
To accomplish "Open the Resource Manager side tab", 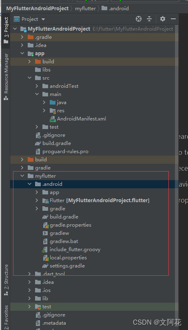I will click(x=6, y=77).
